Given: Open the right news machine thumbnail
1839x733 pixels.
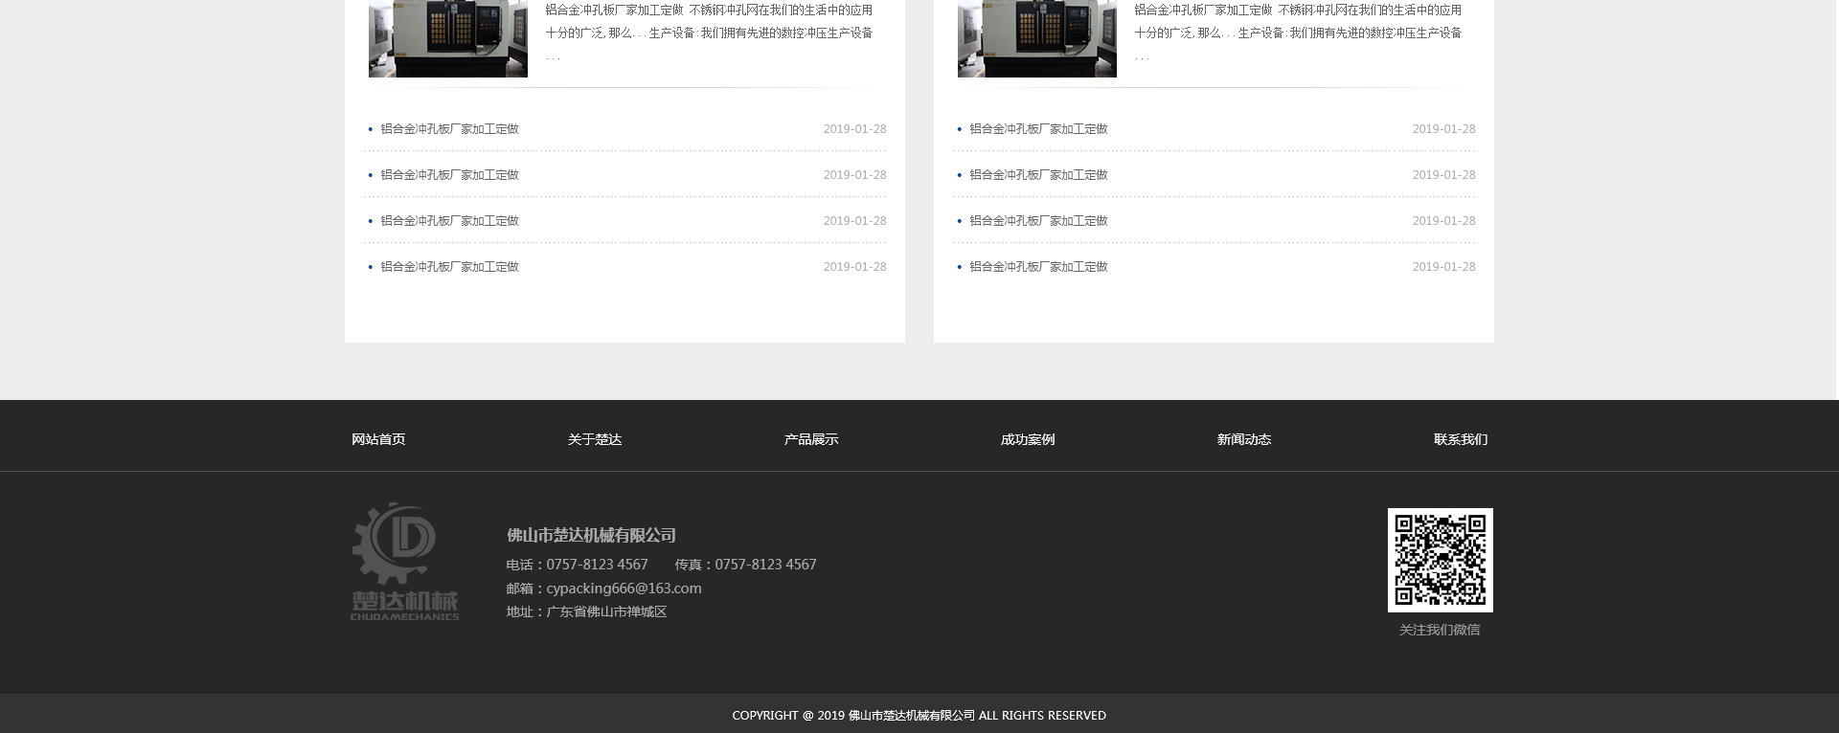Looking at the screenshot, I should [1036, 38].
